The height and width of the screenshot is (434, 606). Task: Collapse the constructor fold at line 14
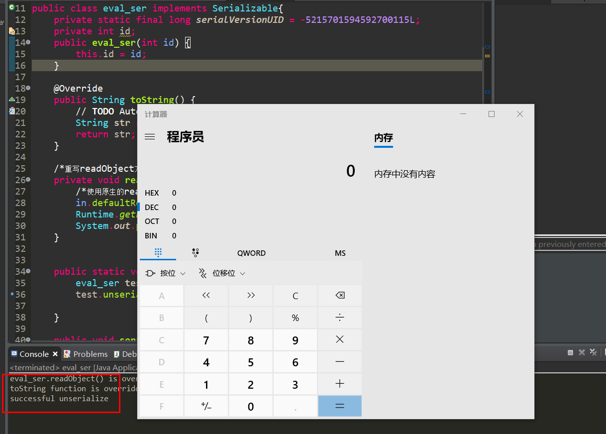click(x=28, y=43)
